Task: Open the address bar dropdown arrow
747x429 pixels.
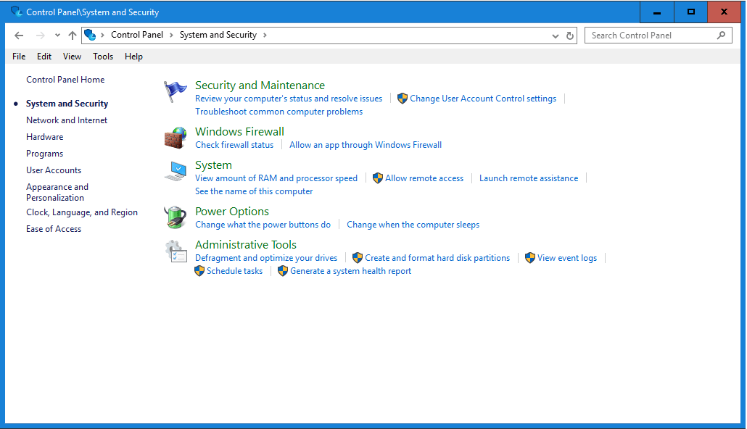Action: pos(555,35)
